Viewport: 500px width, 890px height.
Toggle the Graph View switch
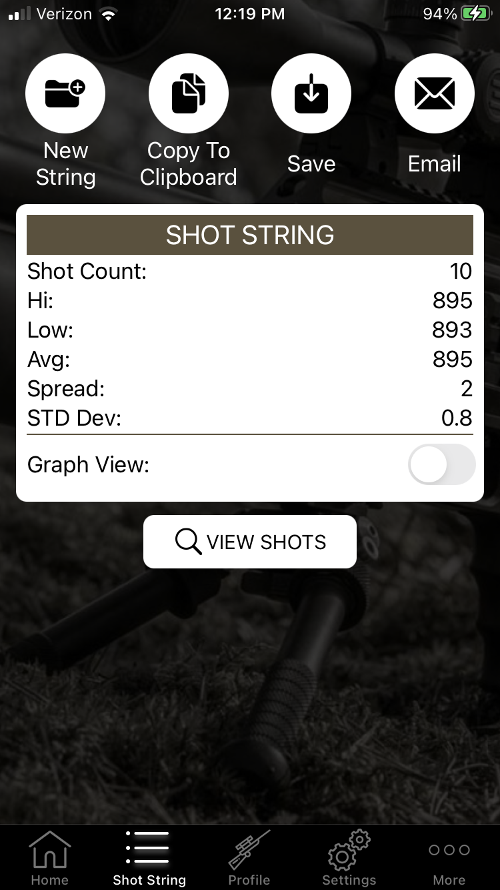(441, 464)
